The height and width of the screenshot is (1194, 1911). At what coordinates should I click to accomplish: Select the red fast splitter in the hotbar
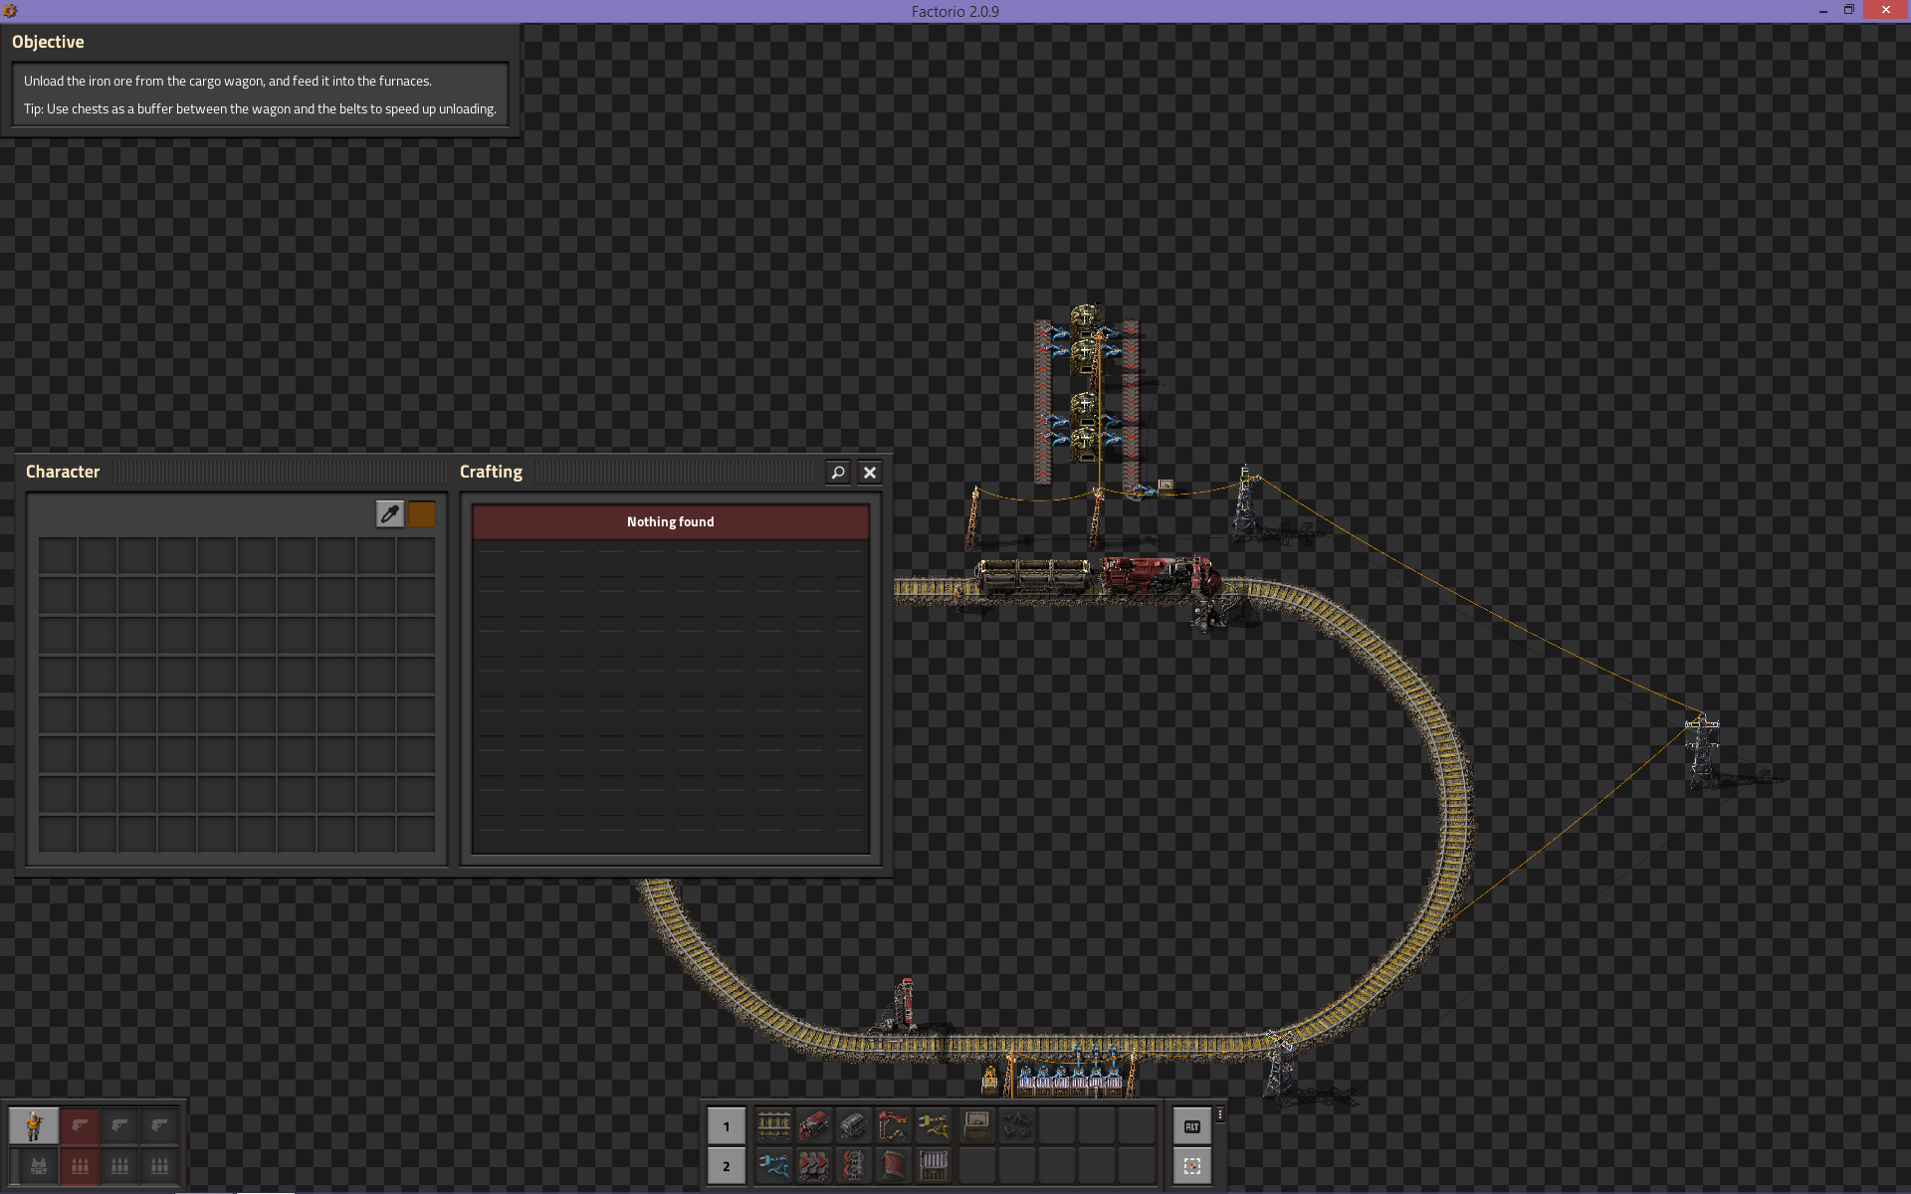pos(853,1165)
